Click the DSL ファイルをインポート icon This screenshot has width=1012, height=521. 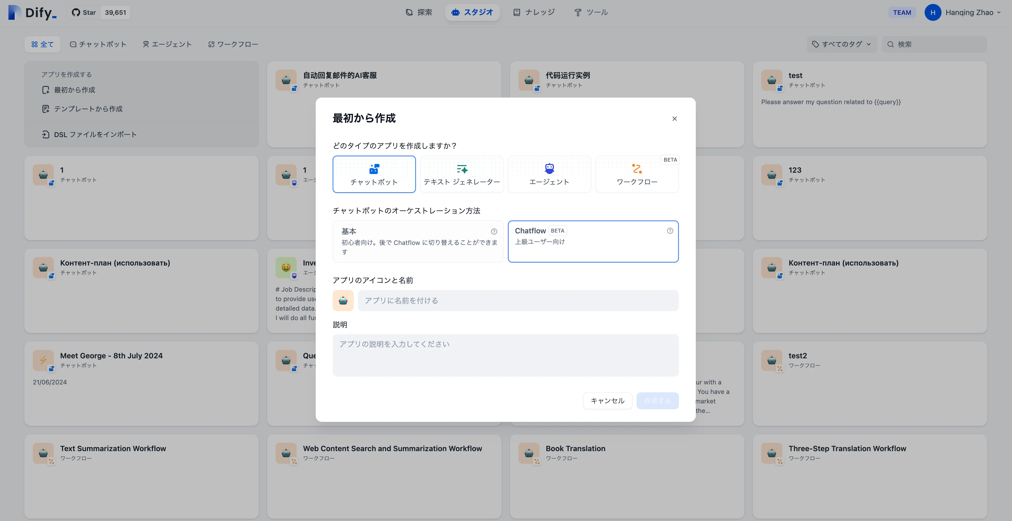[x=46, y=134]
